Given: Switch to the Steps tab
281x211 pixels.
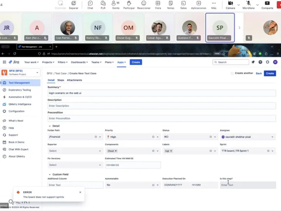Looking at the screenshot, I should (x=60, y=80).
